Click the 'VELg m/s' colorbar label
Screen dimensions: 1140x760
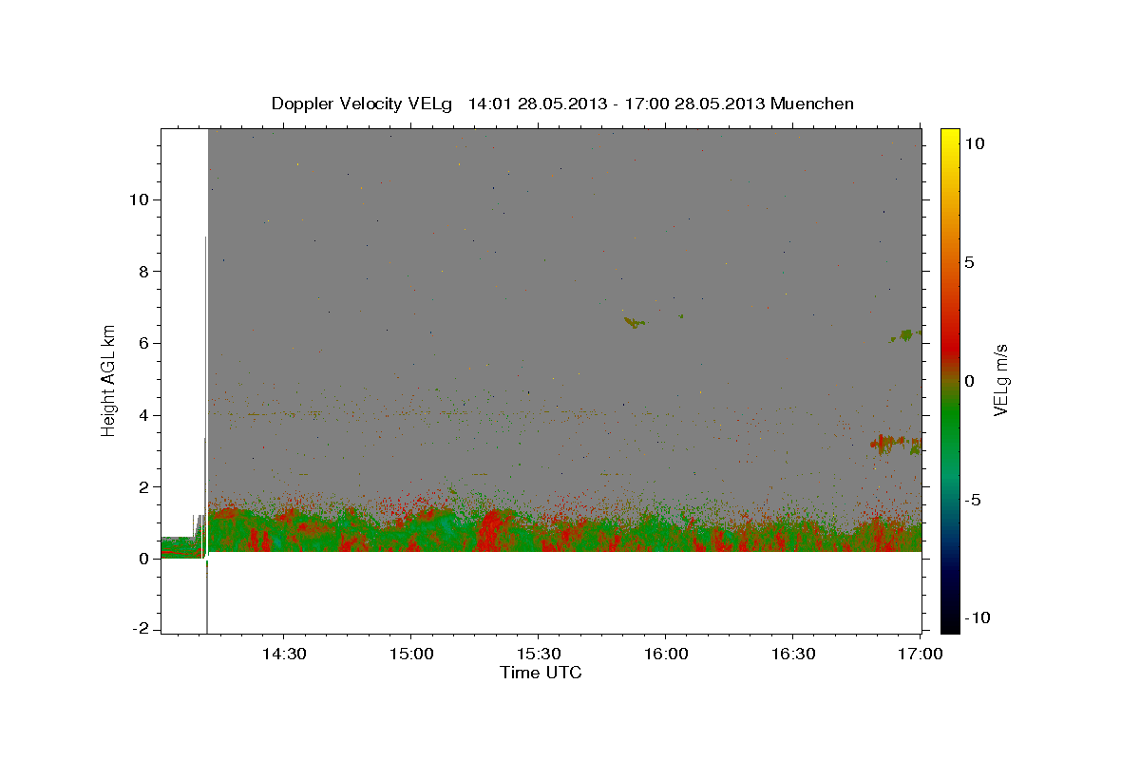[x=1000, y=379]
